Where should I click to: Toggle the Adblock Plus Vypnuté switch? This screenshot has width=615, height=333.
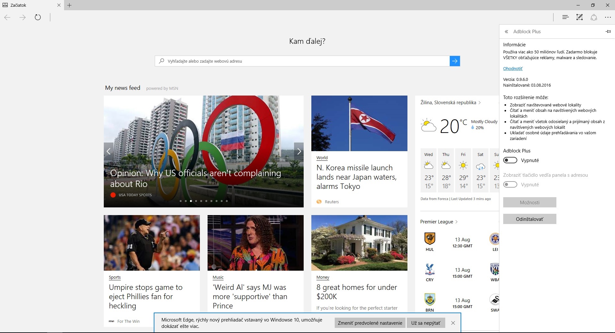pyautogui.click(x=510, y=160)
